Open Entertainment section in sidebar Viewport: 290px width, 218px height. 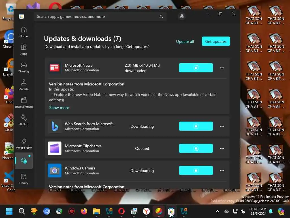point(24,102)
